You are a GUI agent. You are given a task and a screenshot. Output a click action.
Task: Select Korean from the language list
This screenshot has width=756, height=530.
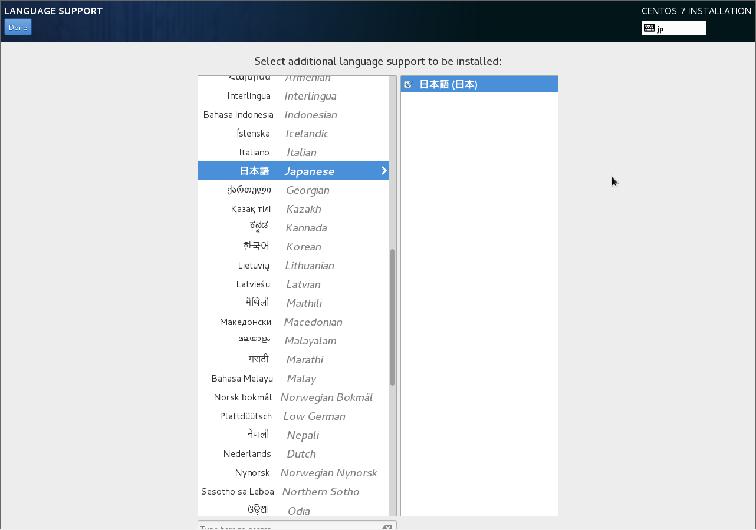(x=293, y=247)
